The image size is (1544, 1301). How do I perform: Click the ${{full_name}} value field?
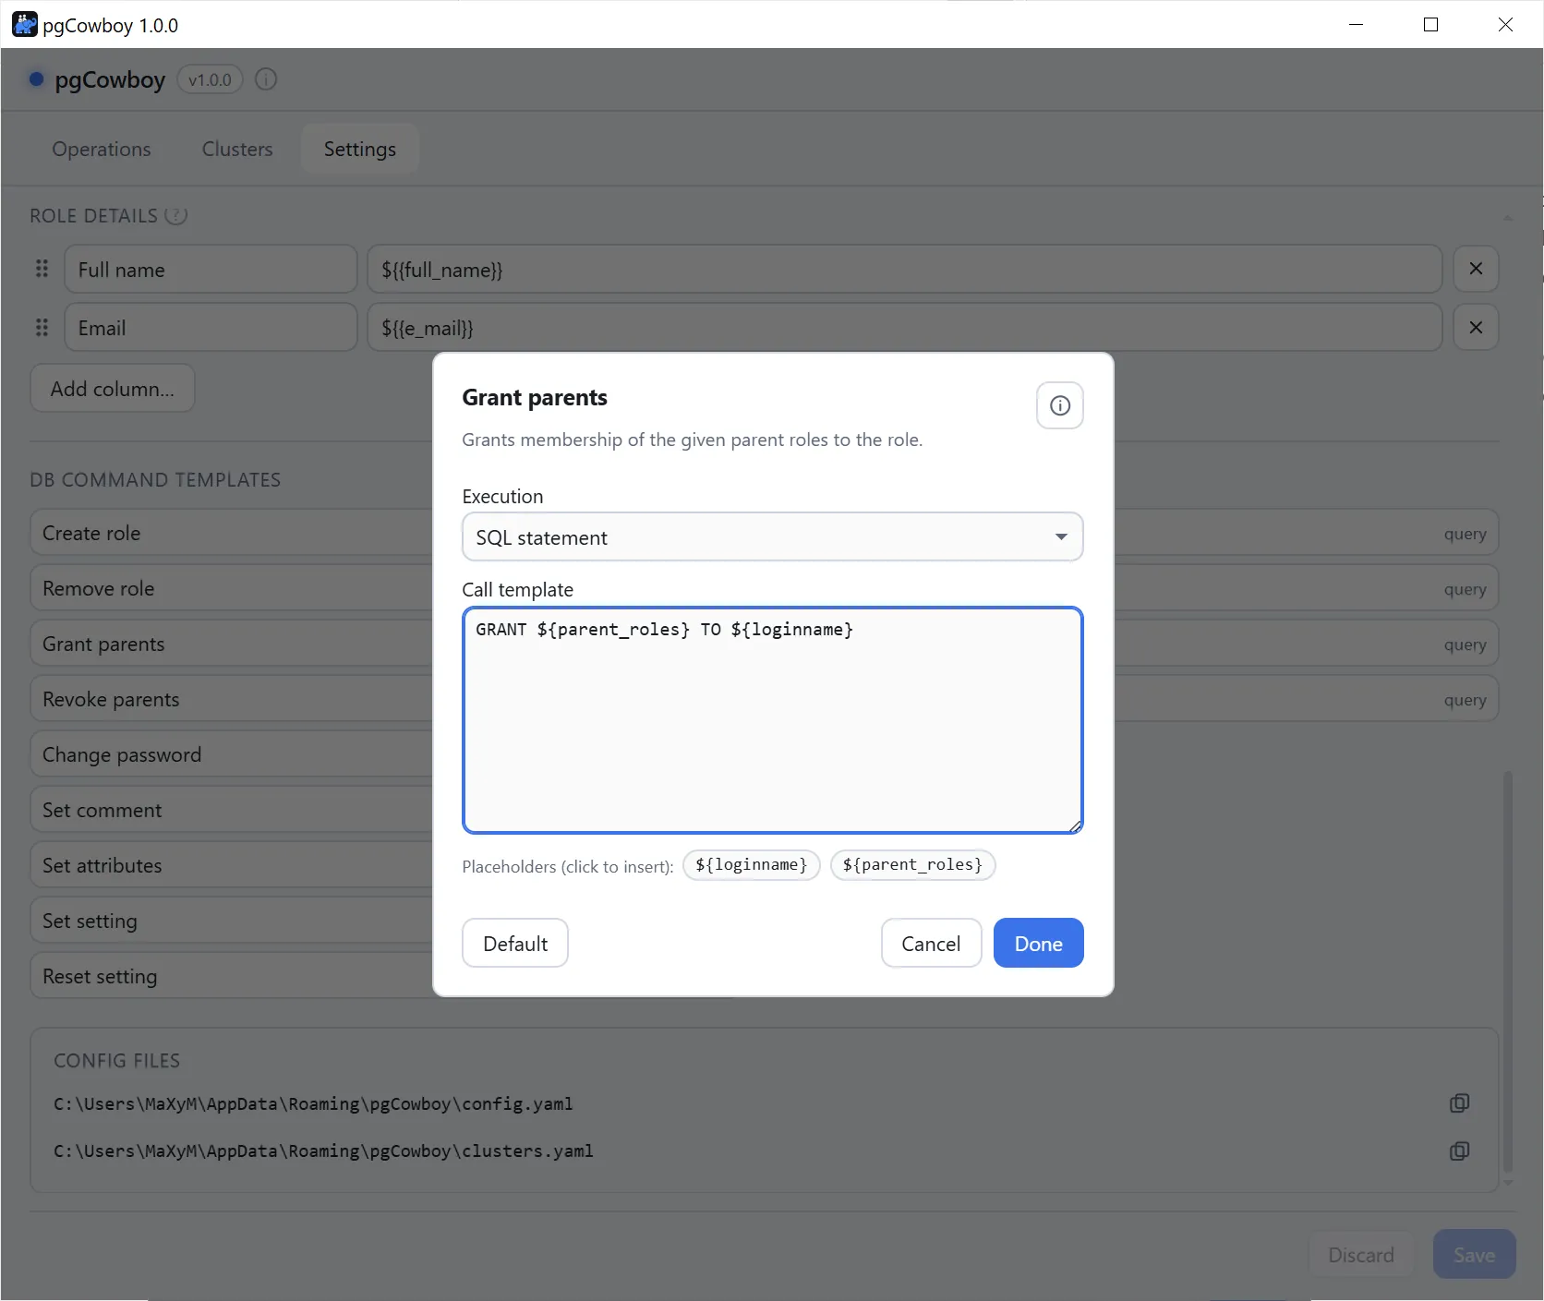tap(905, 269)
